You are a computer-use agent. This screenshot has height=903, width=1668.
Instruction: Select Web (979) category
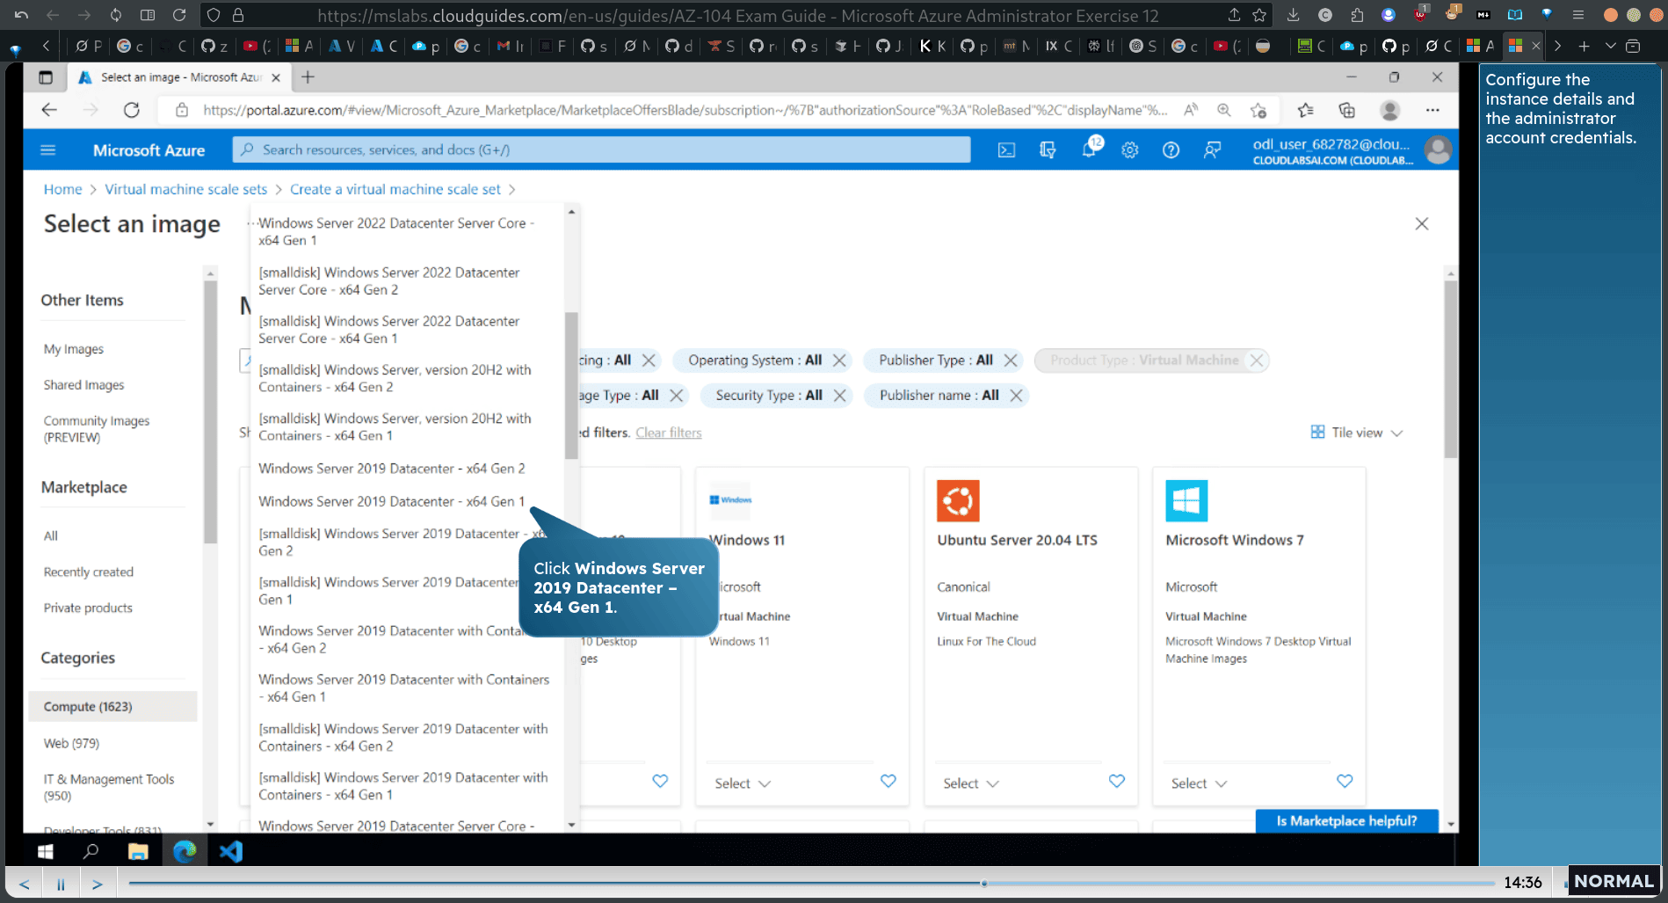pyautogui.click(x=71, y=743)
